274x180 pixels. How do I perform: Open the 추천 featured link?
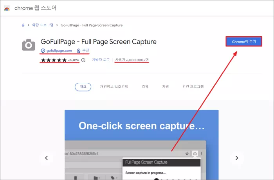coord(86,50)
